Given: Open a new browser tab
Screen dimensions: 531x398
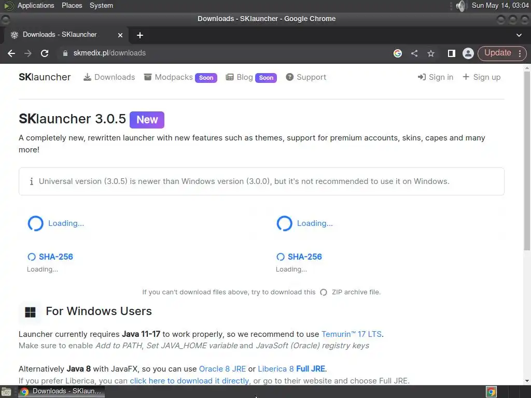Looking at the screenshot, I should point(140,35).
